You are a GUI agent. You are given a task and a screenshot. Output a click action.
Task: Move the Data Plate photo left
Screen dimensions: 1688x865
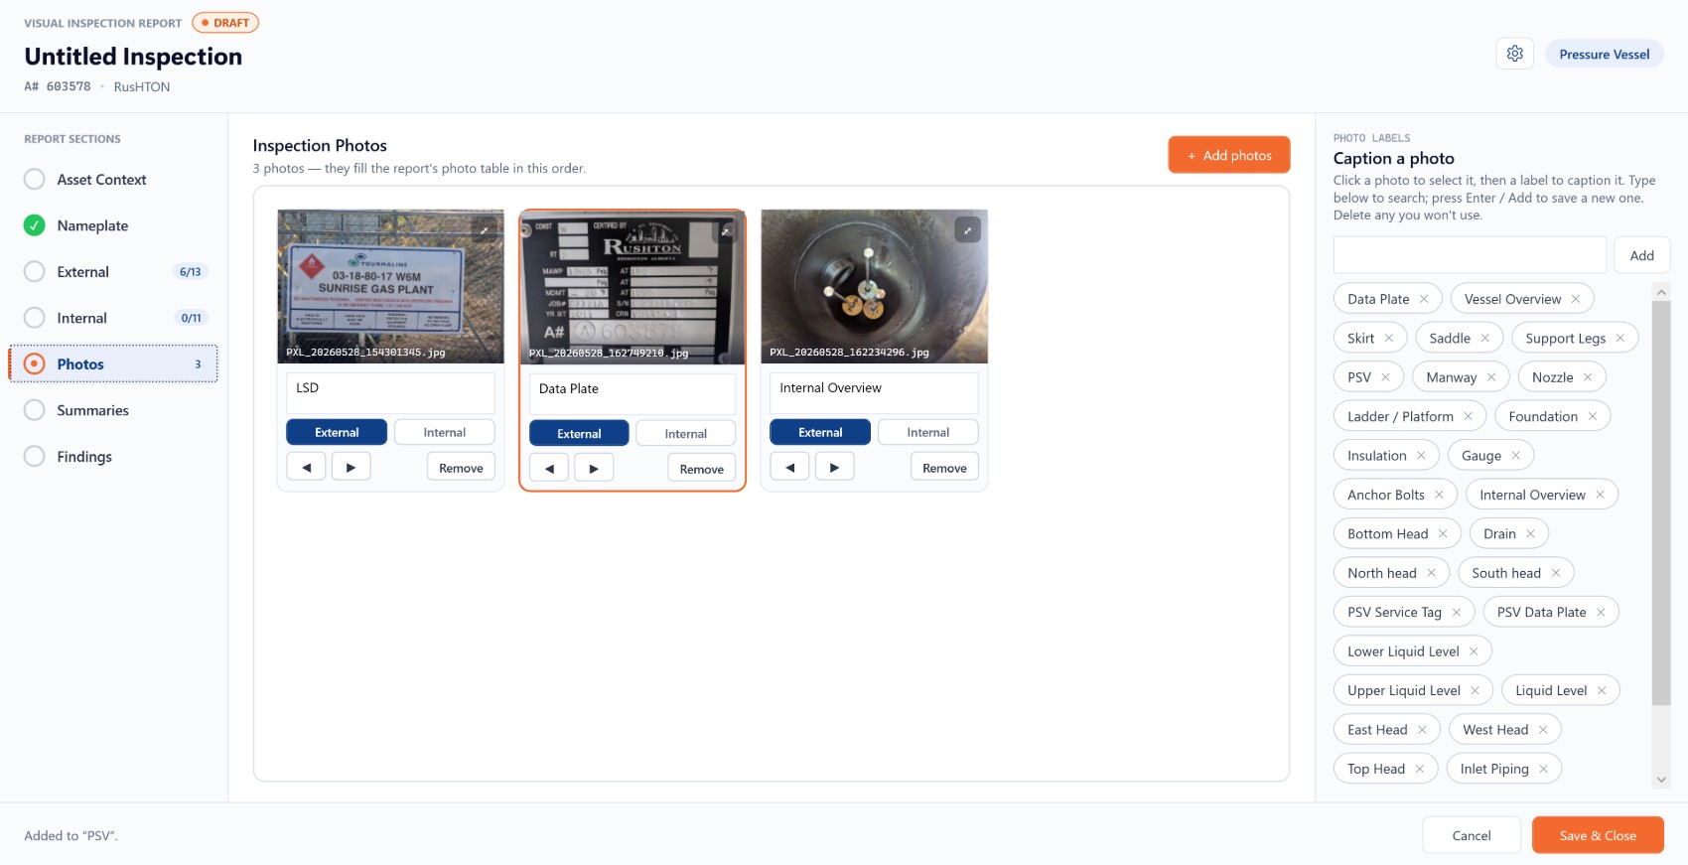tap(549, 468)
